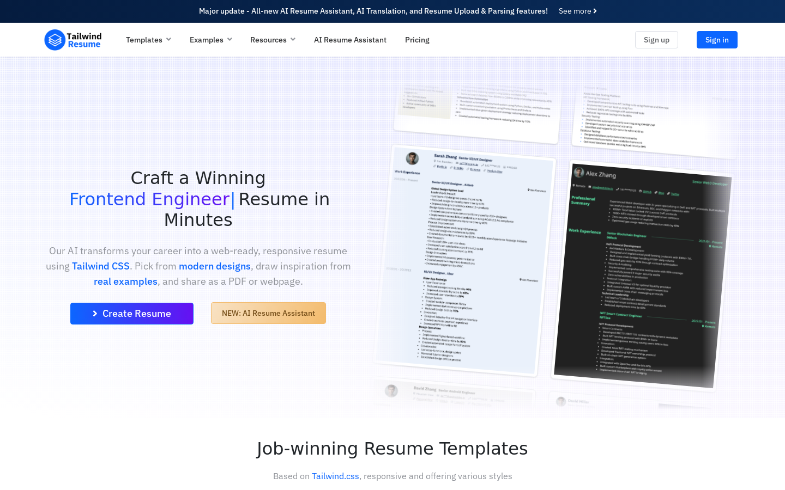Open the real examples link

point(125,281)
